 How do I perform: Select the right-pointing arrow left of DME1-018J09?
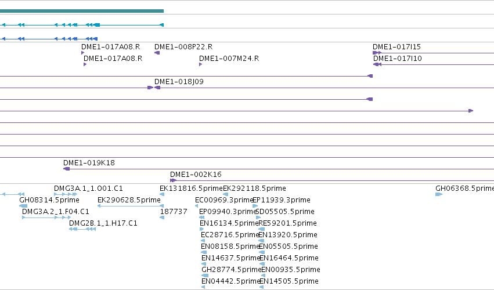pos(150,88)
